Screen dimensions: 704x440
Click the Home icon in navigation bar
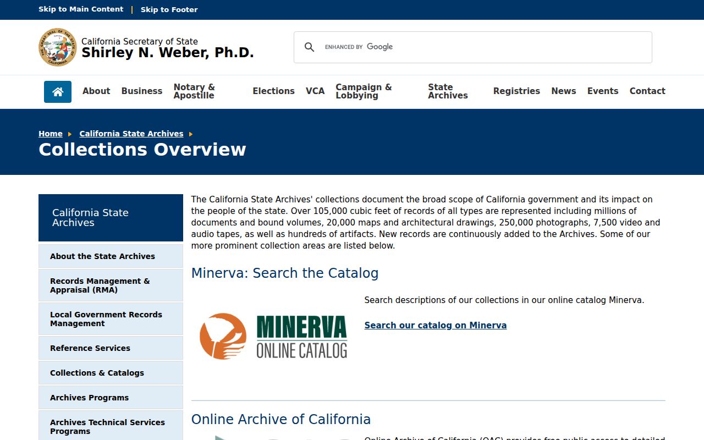coord(58,92)
